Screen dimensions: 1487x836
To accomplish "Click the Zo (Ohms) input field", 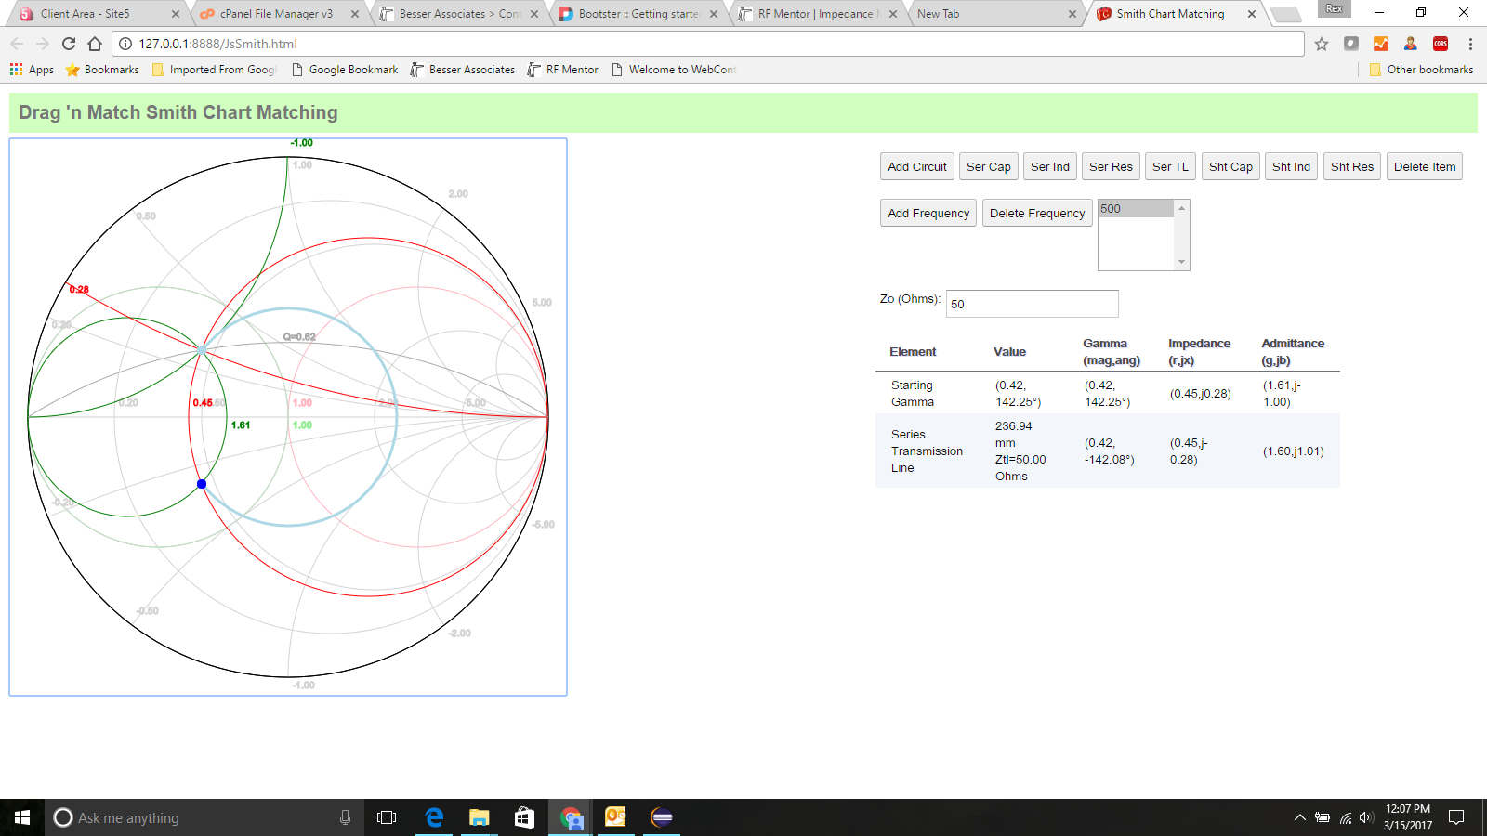I will (1032, 304).
